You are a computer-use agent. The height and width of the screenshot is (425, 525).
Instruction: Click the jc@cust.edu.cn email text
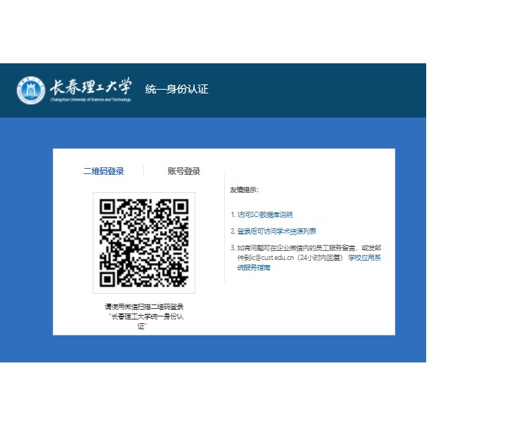point(272,258)
